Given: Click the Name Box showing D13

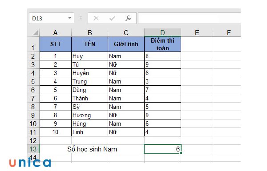Looking at the screenshot, I should pyautogui.click(x=52, y=18).
